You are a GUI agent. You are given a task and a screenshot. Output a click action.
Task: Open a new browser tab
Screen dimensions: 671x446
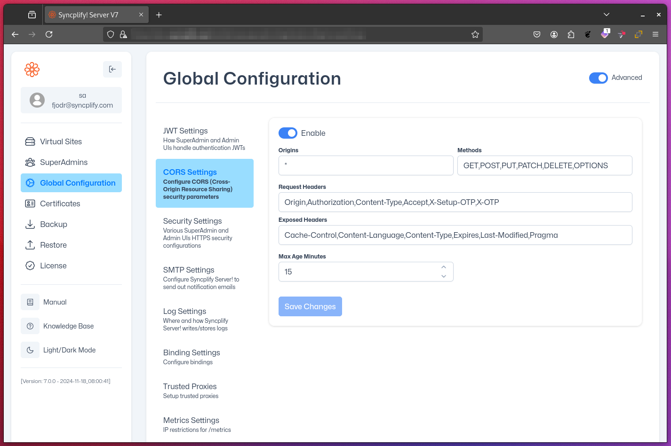coord(159,15)
